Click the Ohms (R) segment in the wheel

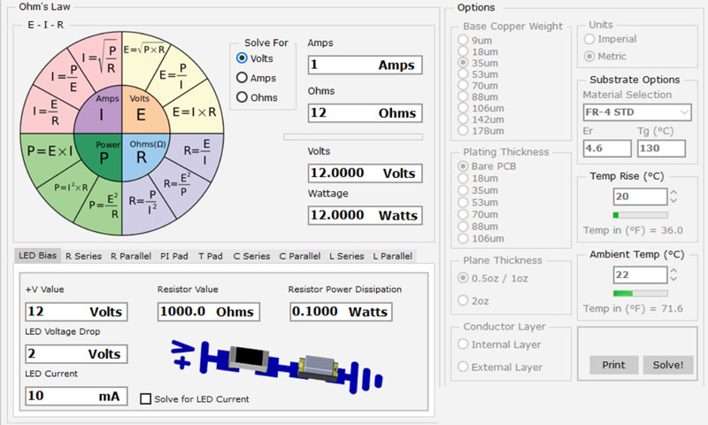(x=142, y=154)
